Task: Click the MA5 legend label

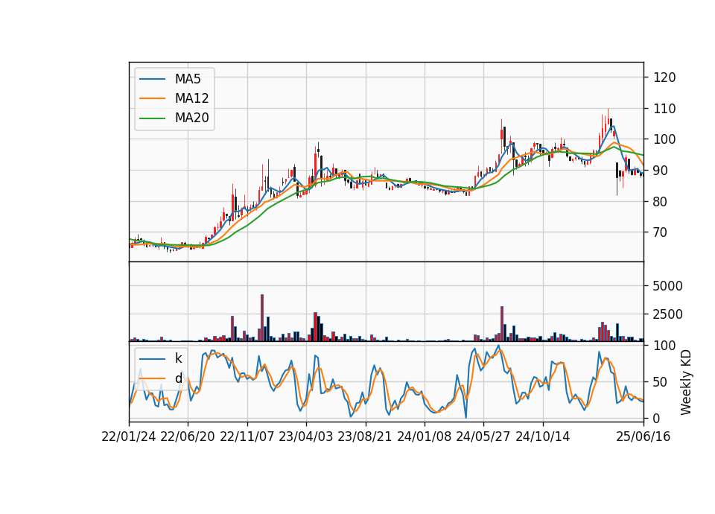Action: [x=188, y=79]
